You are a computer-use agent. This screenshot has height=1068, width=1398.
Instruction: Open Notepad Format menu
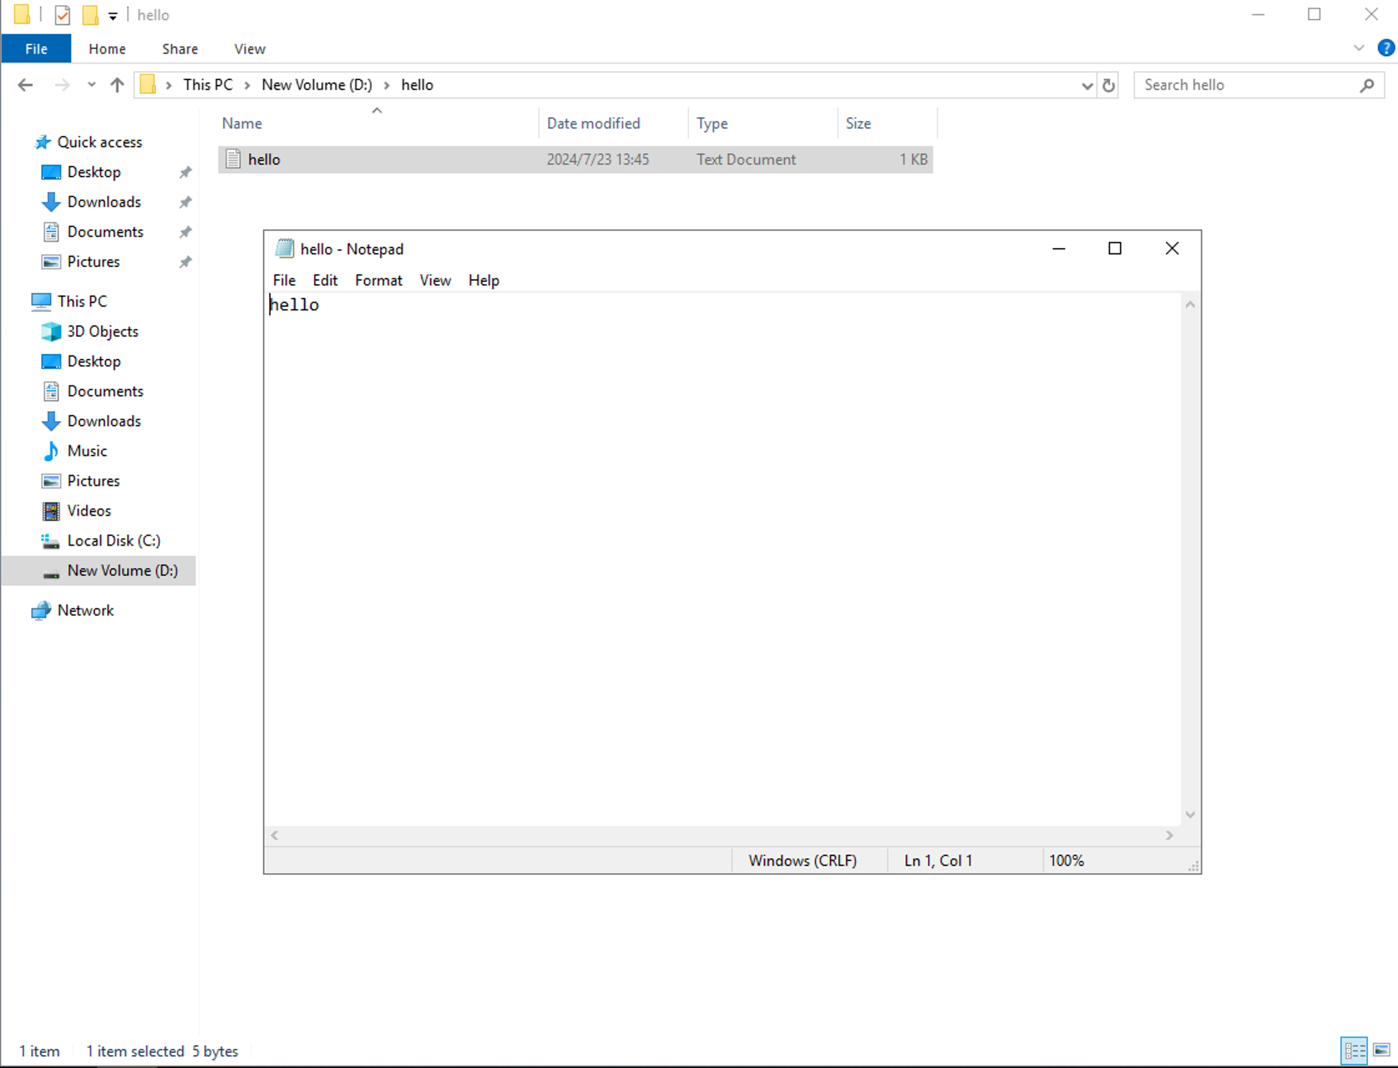[x=379, y=279]
